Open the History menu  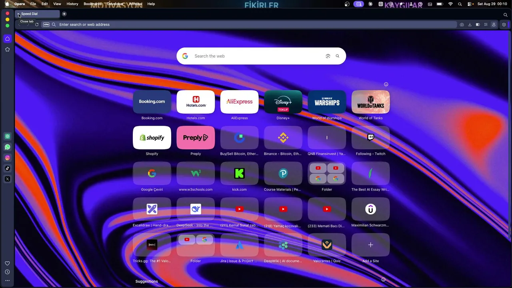point(72,4)
